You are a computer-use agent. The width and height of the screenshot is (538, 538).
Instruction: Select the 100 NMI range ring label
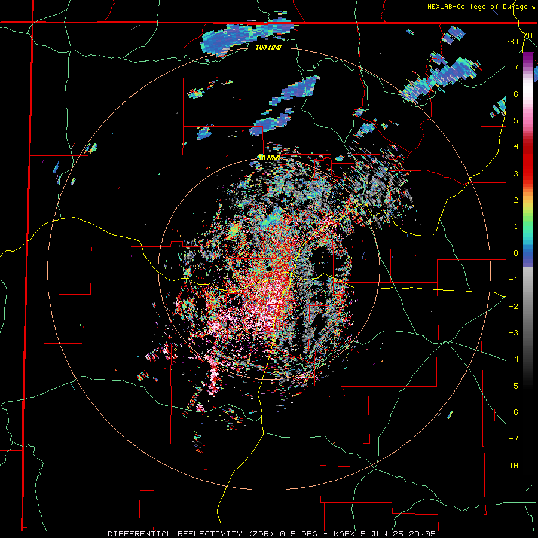268,47
